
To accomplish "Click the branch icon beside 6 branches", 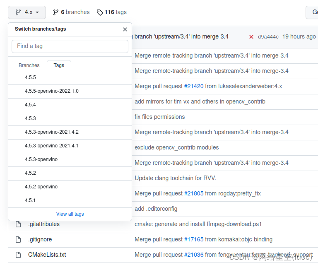I will tap(56, 12).
